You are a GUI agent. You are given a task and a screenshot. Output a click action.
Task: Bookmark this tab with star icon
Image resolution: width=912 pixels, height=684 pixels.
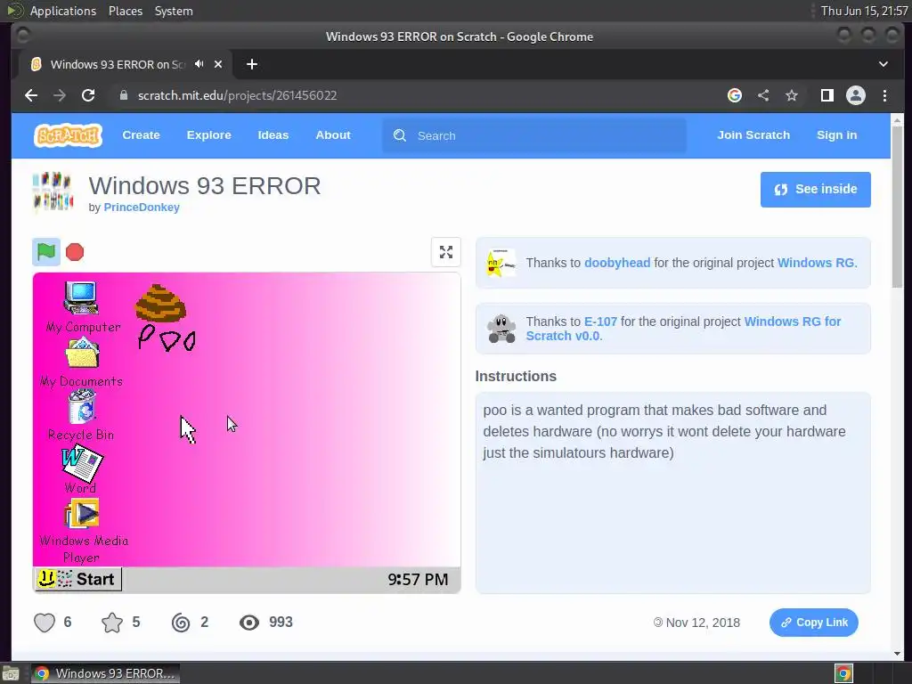[792, 95]
